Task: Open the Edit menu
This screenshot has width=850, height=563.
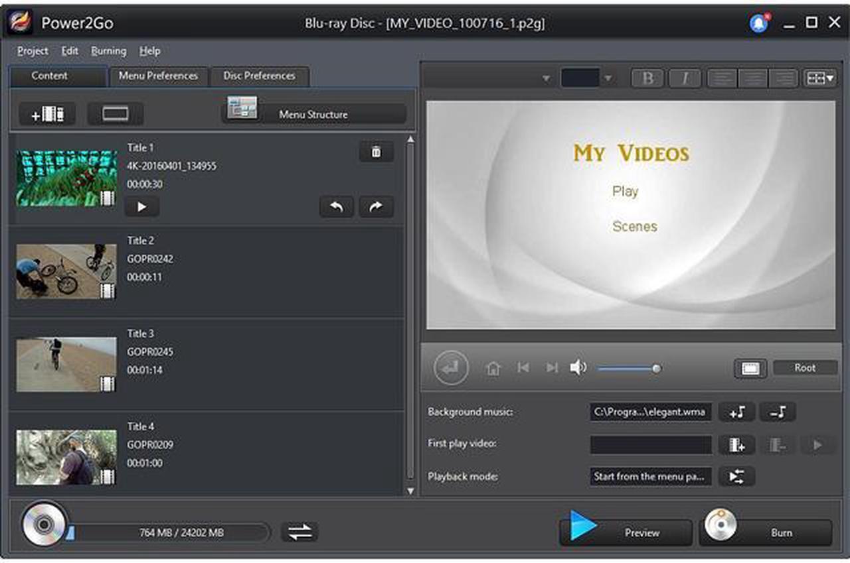Action: (x=70, y=50)
